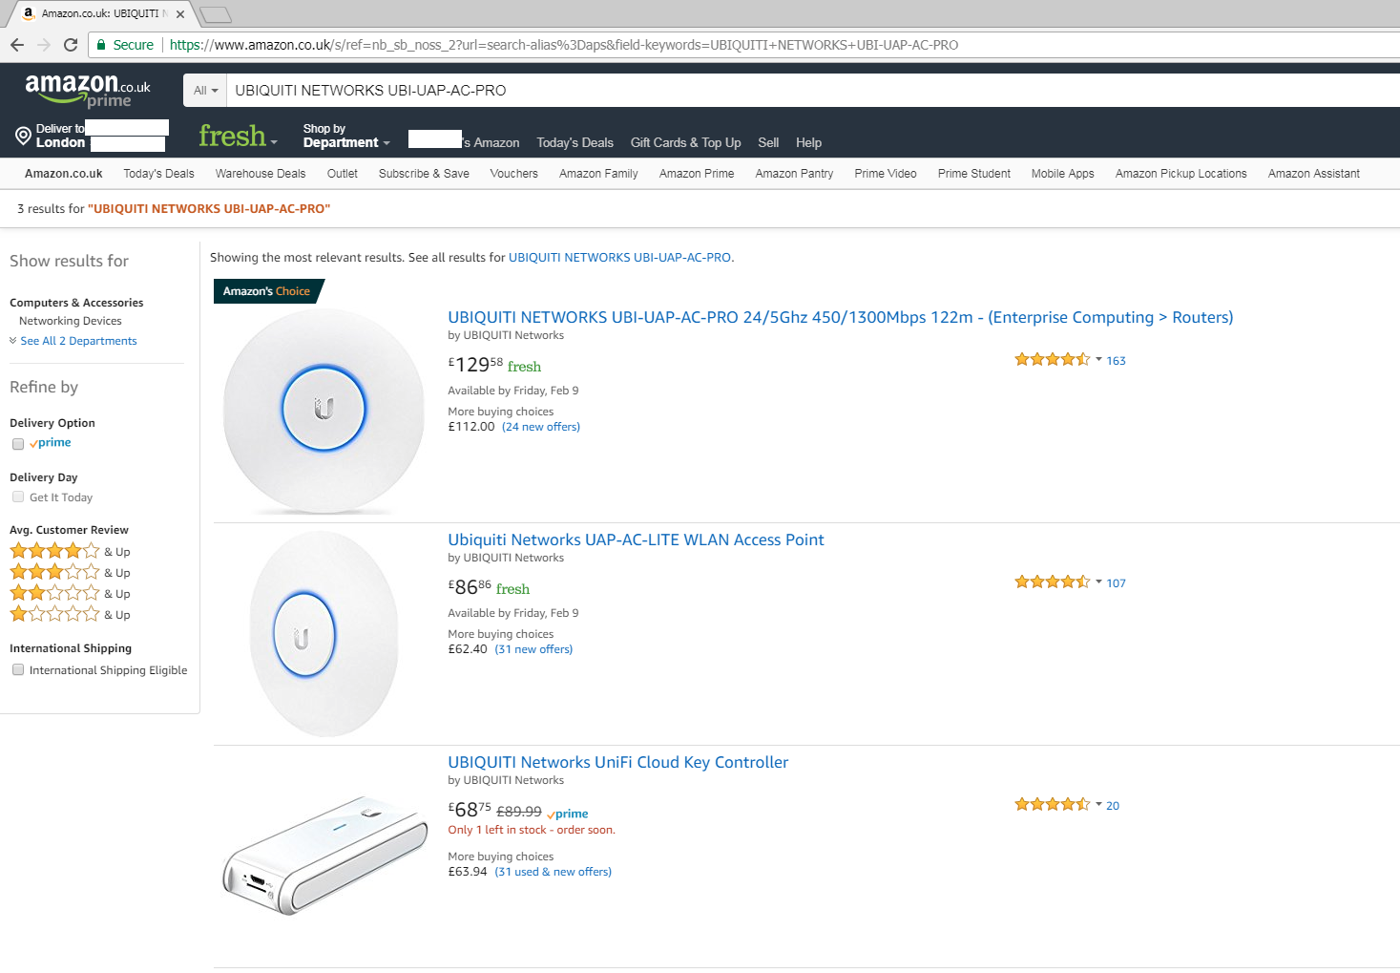Reload the page with the refresh icon
This screenshot has height=973, width=1400.
[71, 45]
